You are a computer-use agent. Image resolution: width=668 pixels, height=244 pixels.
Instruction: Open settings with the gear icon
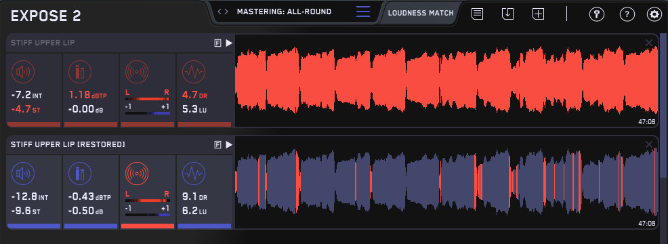(654, 14)
